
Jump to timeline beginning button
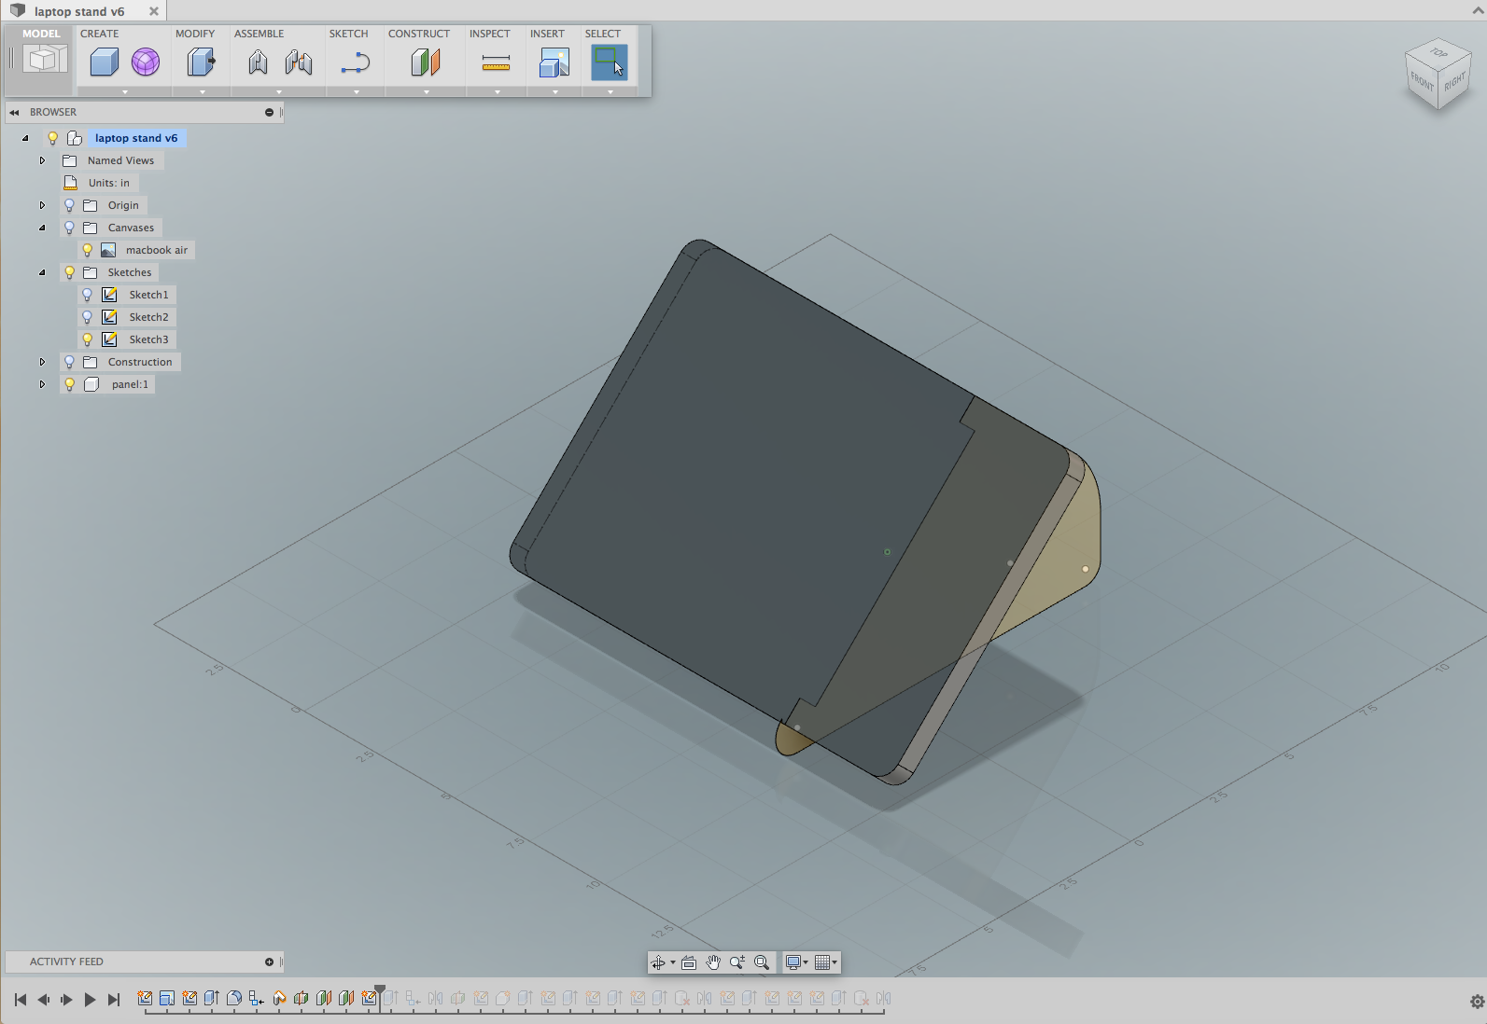click(21, 1000)
